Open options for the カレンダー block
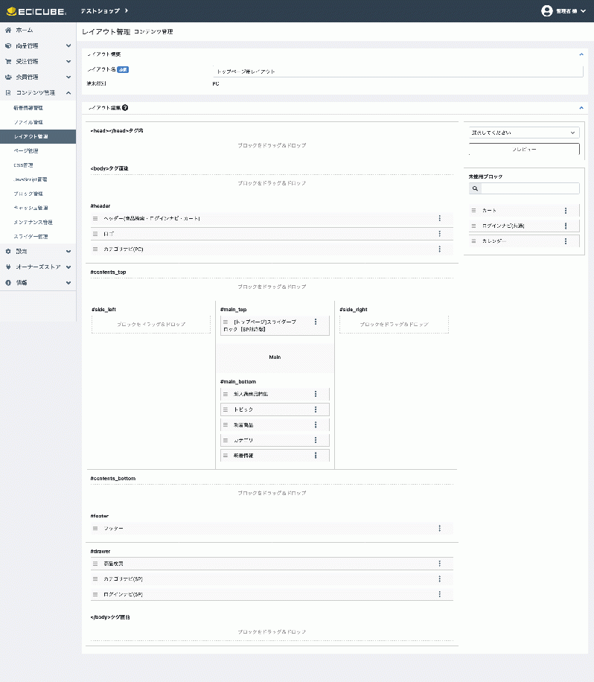This screenshot has height=682, width=594. pos(566,241)
